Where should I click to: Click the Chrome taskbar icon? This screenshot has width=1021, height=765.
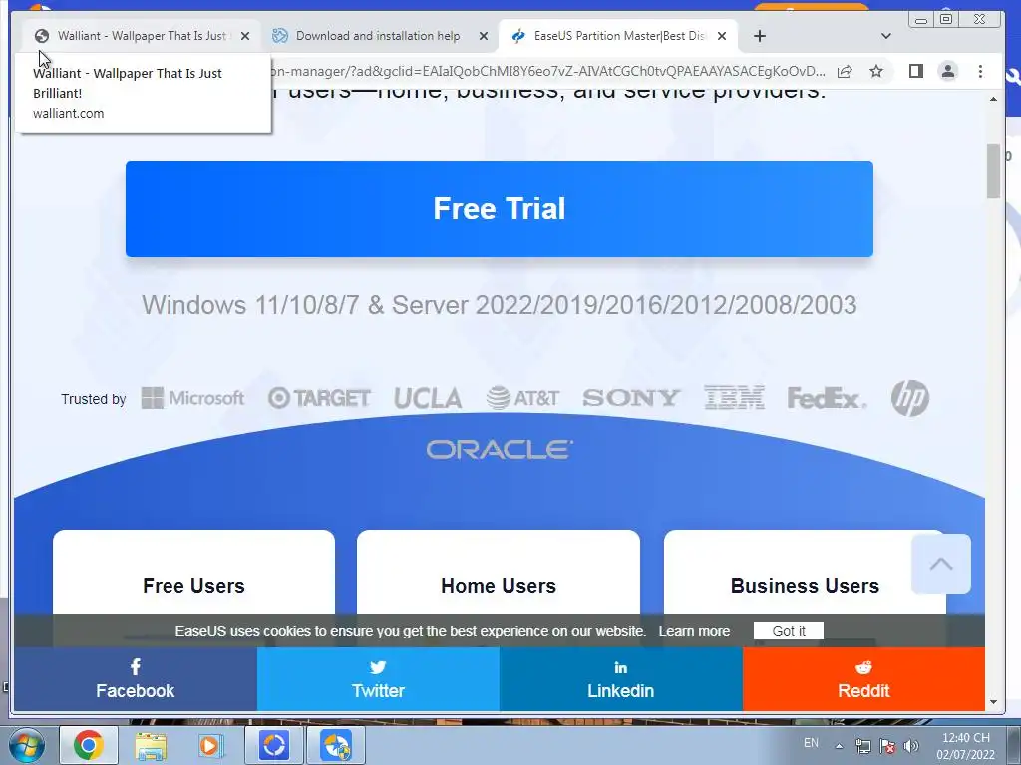[x=89, y=745]
